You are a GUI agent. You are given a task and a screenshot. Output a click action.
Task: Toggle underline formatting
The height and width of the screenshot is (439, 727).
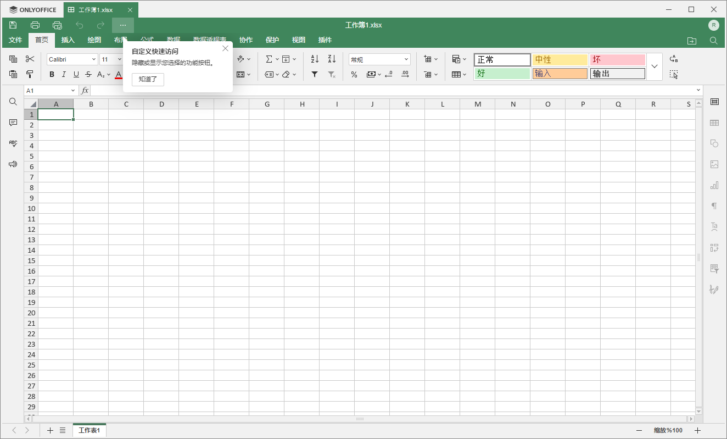pos(76,75)
